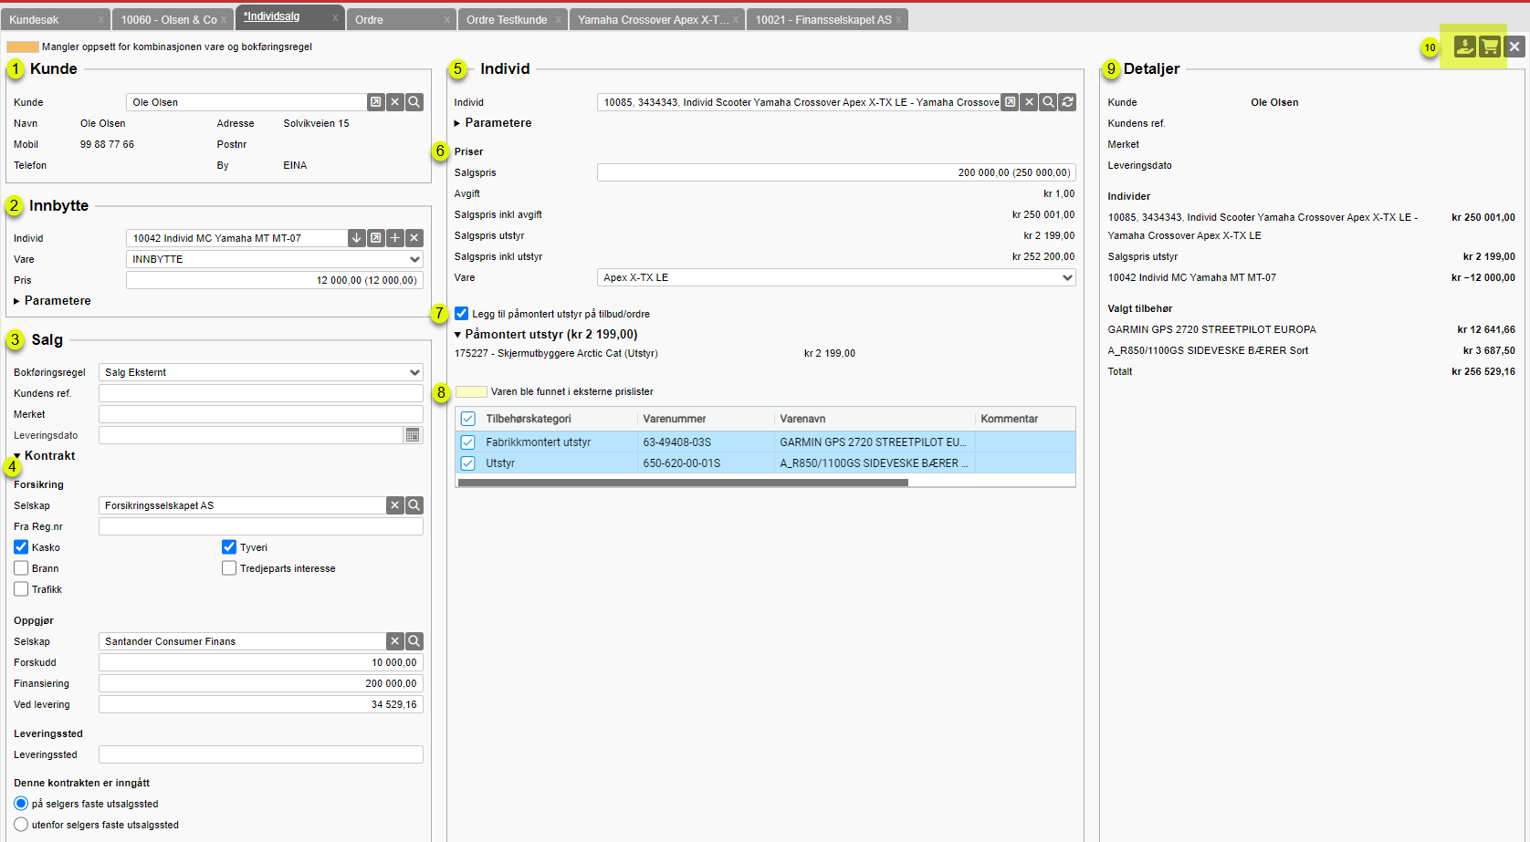This screenshot has width=1530, height=842.
Task: Uncheck the Utstyr row checkbox
Action: coord(468,463)
